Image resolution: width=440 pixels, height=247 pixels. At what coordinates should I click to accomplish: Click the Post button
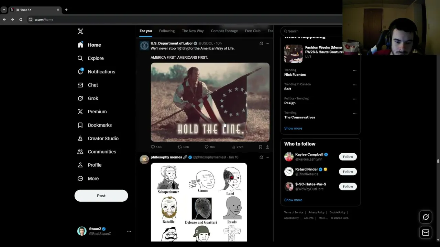tap(101, 196)
